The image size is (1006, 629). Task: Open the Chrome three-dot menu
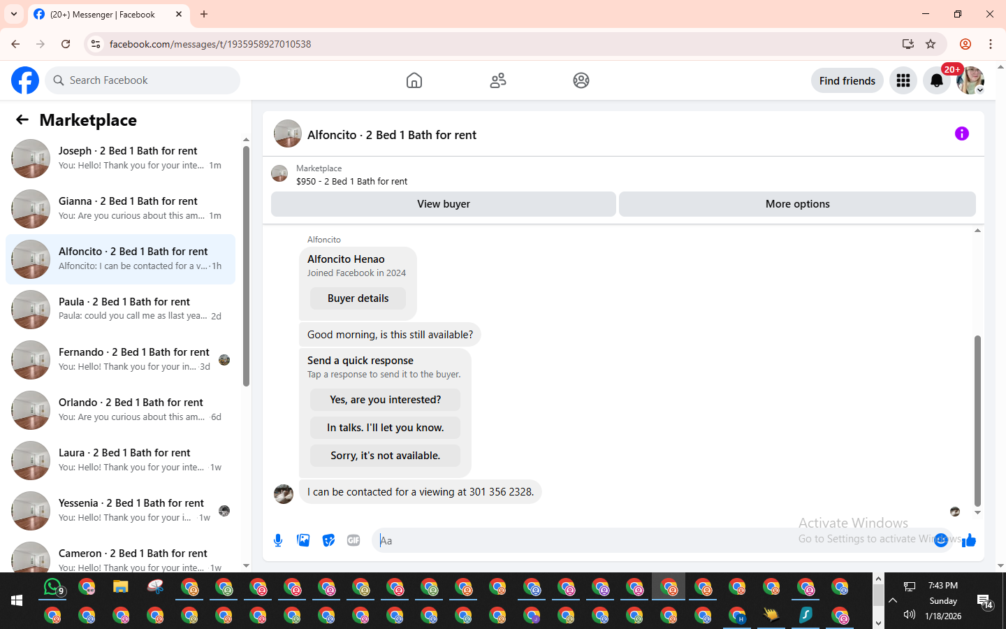991,44
